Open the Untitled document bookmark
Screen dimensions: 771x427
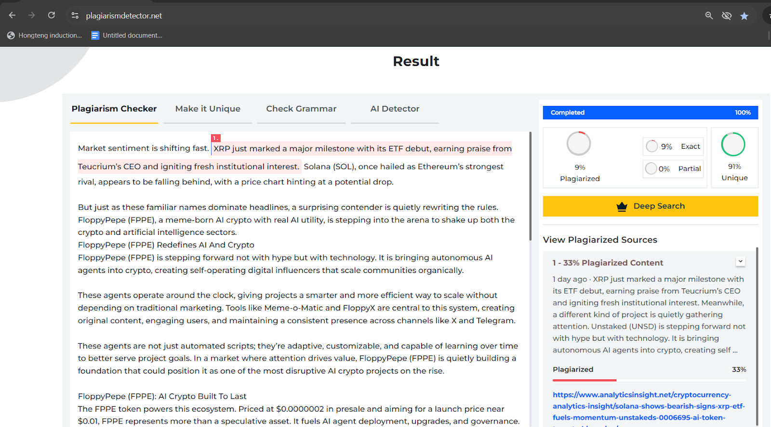(127, 35)
